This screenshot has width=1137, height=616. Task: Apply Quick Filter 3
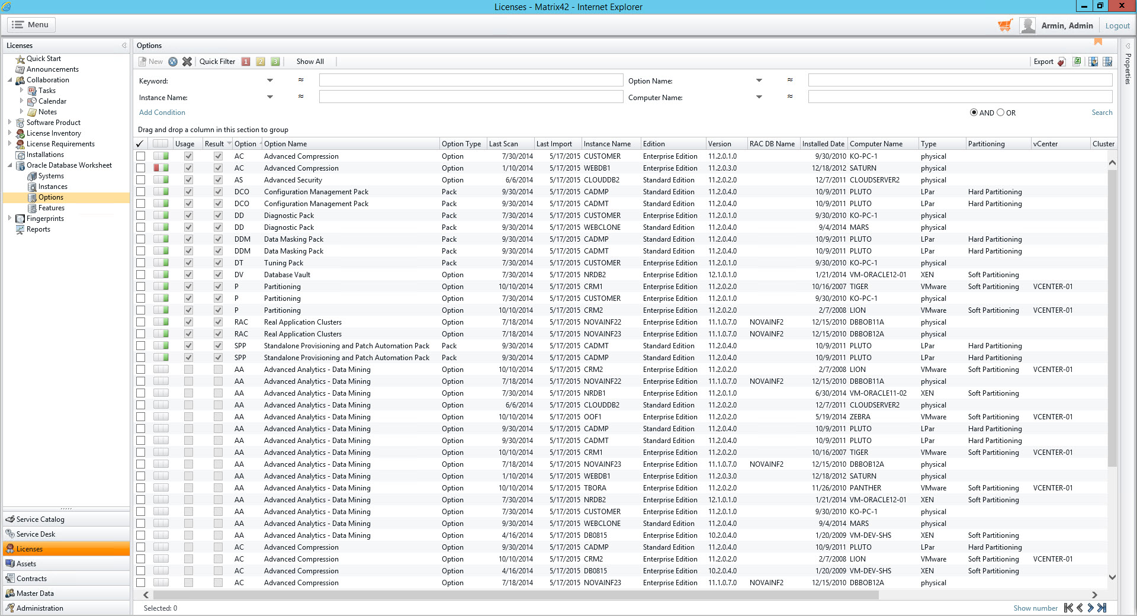pos(275,61)
